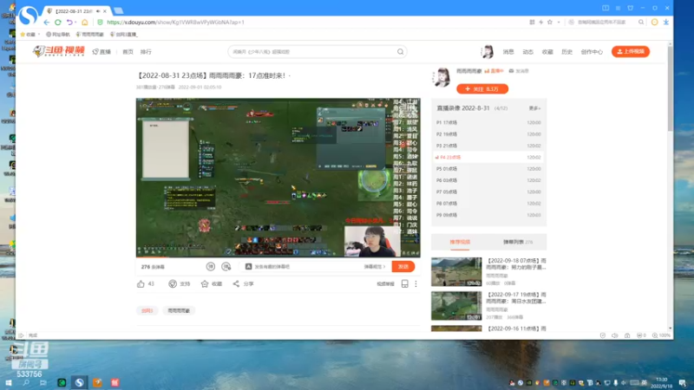The width and height of the screenshot is (694, 390).
Task: Like the video with the thumbs-up icon
Action: tap(141, 284)
